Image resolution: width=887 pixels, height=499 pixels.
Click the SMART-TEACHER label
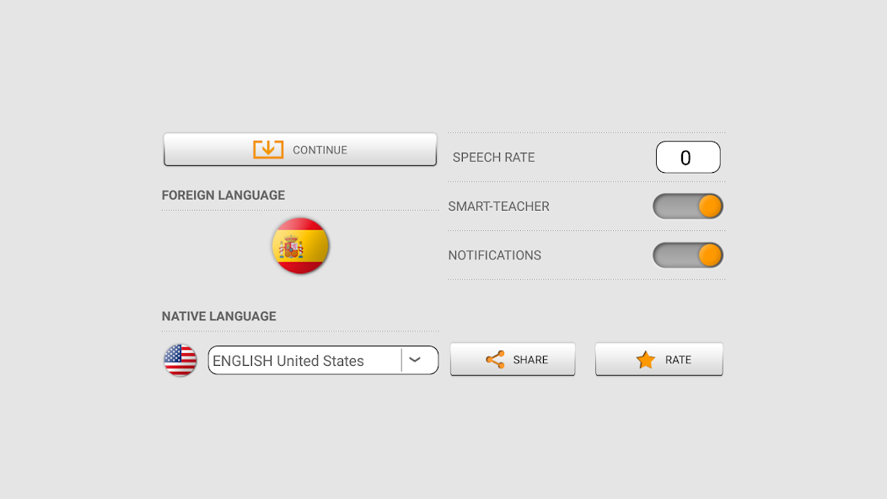(498, 207)
